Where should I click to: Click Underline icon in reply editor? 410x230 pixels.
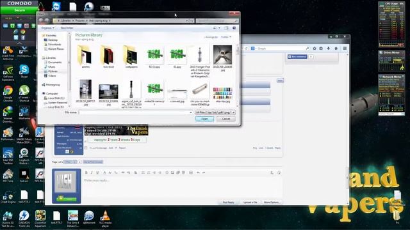[97, 172]
